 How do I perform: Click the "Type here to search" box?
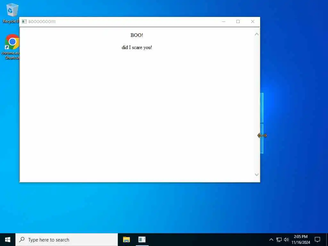(x=67, y=240)
